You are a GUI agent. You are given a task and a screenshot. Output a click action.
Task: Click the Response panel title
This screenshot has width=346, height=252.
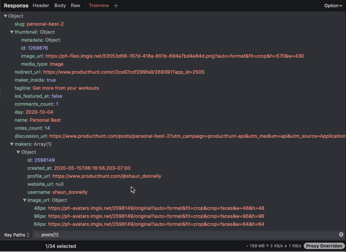pyautogui.click(x=16, y=6)
